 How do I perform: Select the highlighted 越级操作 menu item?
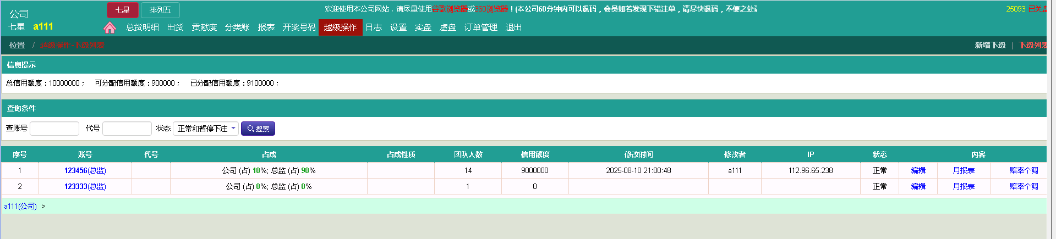[x=341, y=27]
